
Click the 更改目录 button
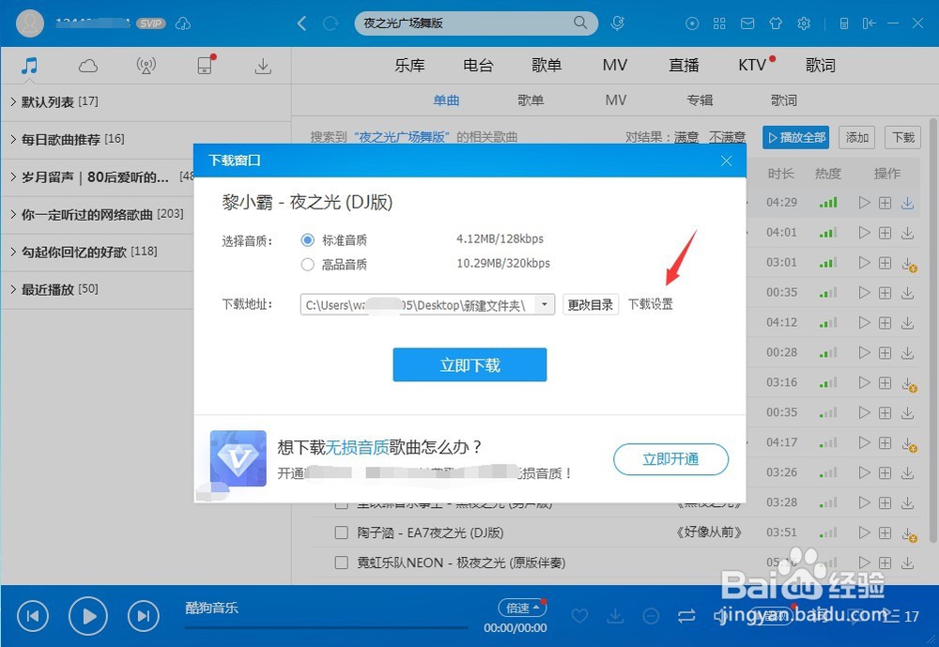tap(591, 304)
